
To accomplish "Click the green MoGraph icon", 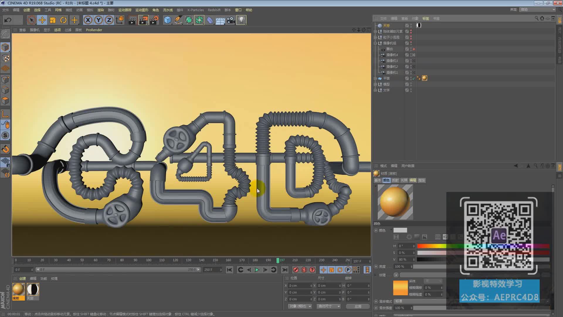I will click(199, 20).
